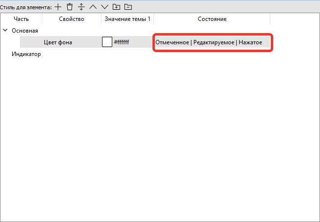Open the white background color swatch
The height and width of the screenshot is (222, 320).
click(x=107, y=42)
